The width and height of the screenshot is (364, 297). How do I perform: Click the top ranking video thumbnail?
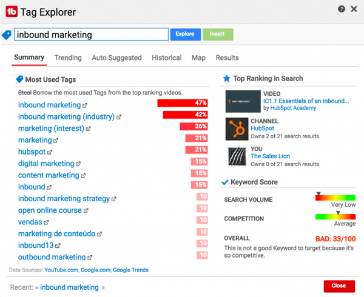pyautogui.click(x=243, y=101)
